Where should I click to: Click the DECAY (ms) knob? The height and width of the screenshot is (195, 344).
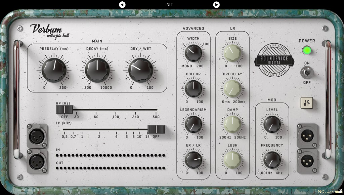point(97,70)
